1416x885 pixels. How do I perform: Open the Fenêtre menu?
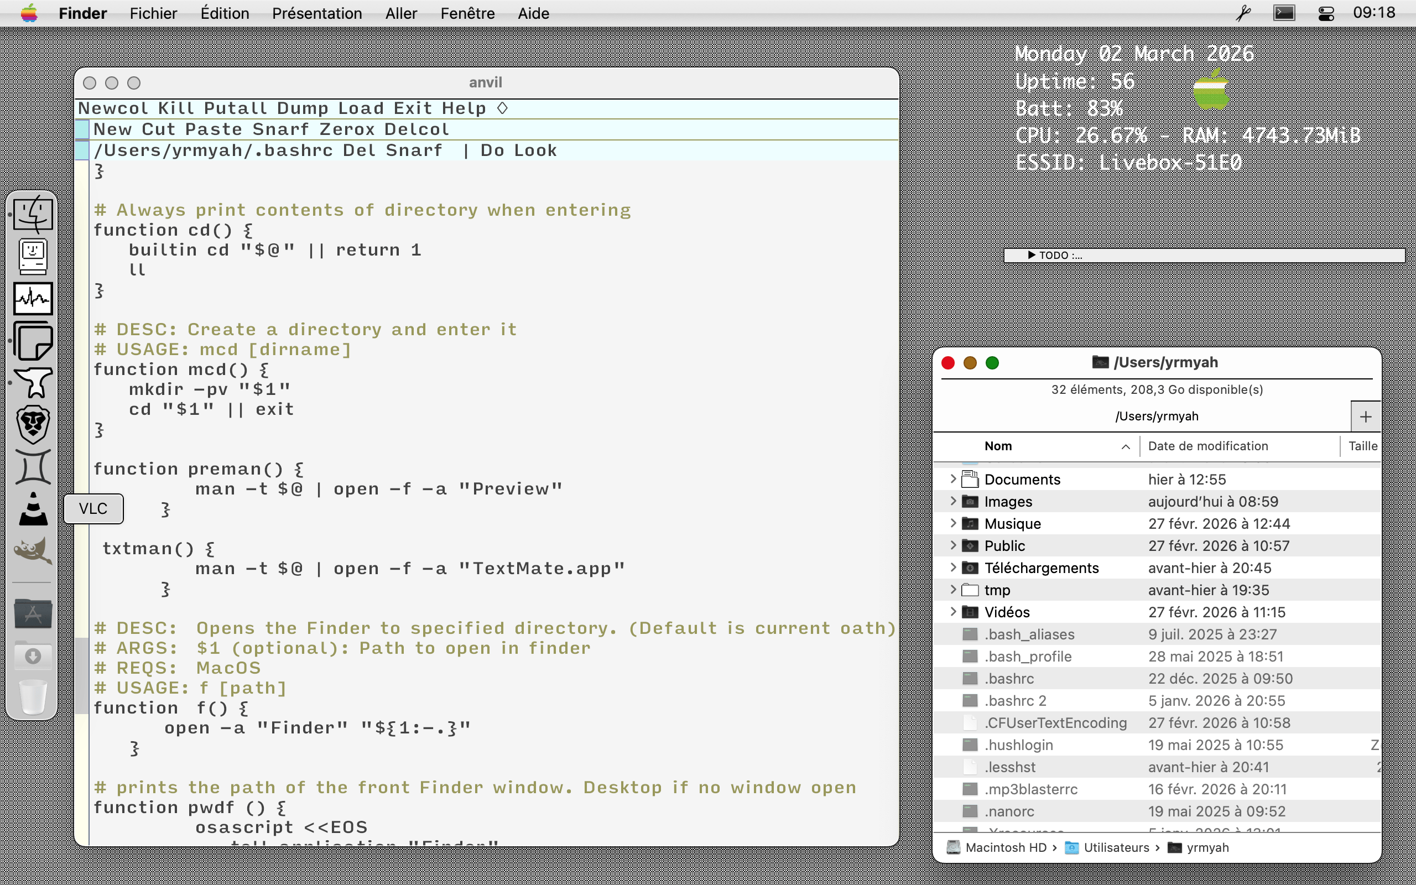[x=467, y=13]
